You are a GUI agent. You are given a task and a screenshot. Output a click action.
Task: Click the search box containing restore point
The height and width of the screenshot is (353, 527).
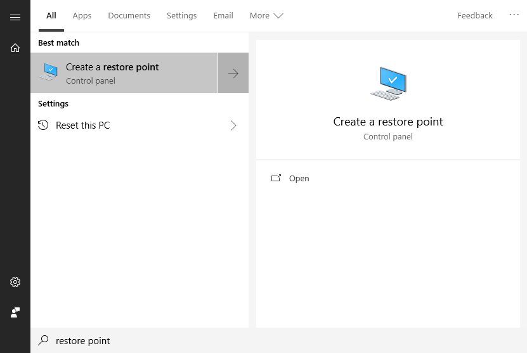(190, 340)
